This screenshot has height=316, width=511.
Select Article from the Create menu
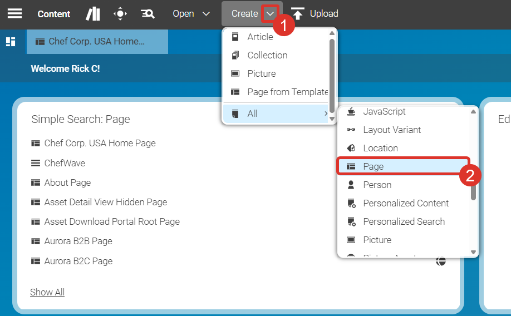click(260, 37)
